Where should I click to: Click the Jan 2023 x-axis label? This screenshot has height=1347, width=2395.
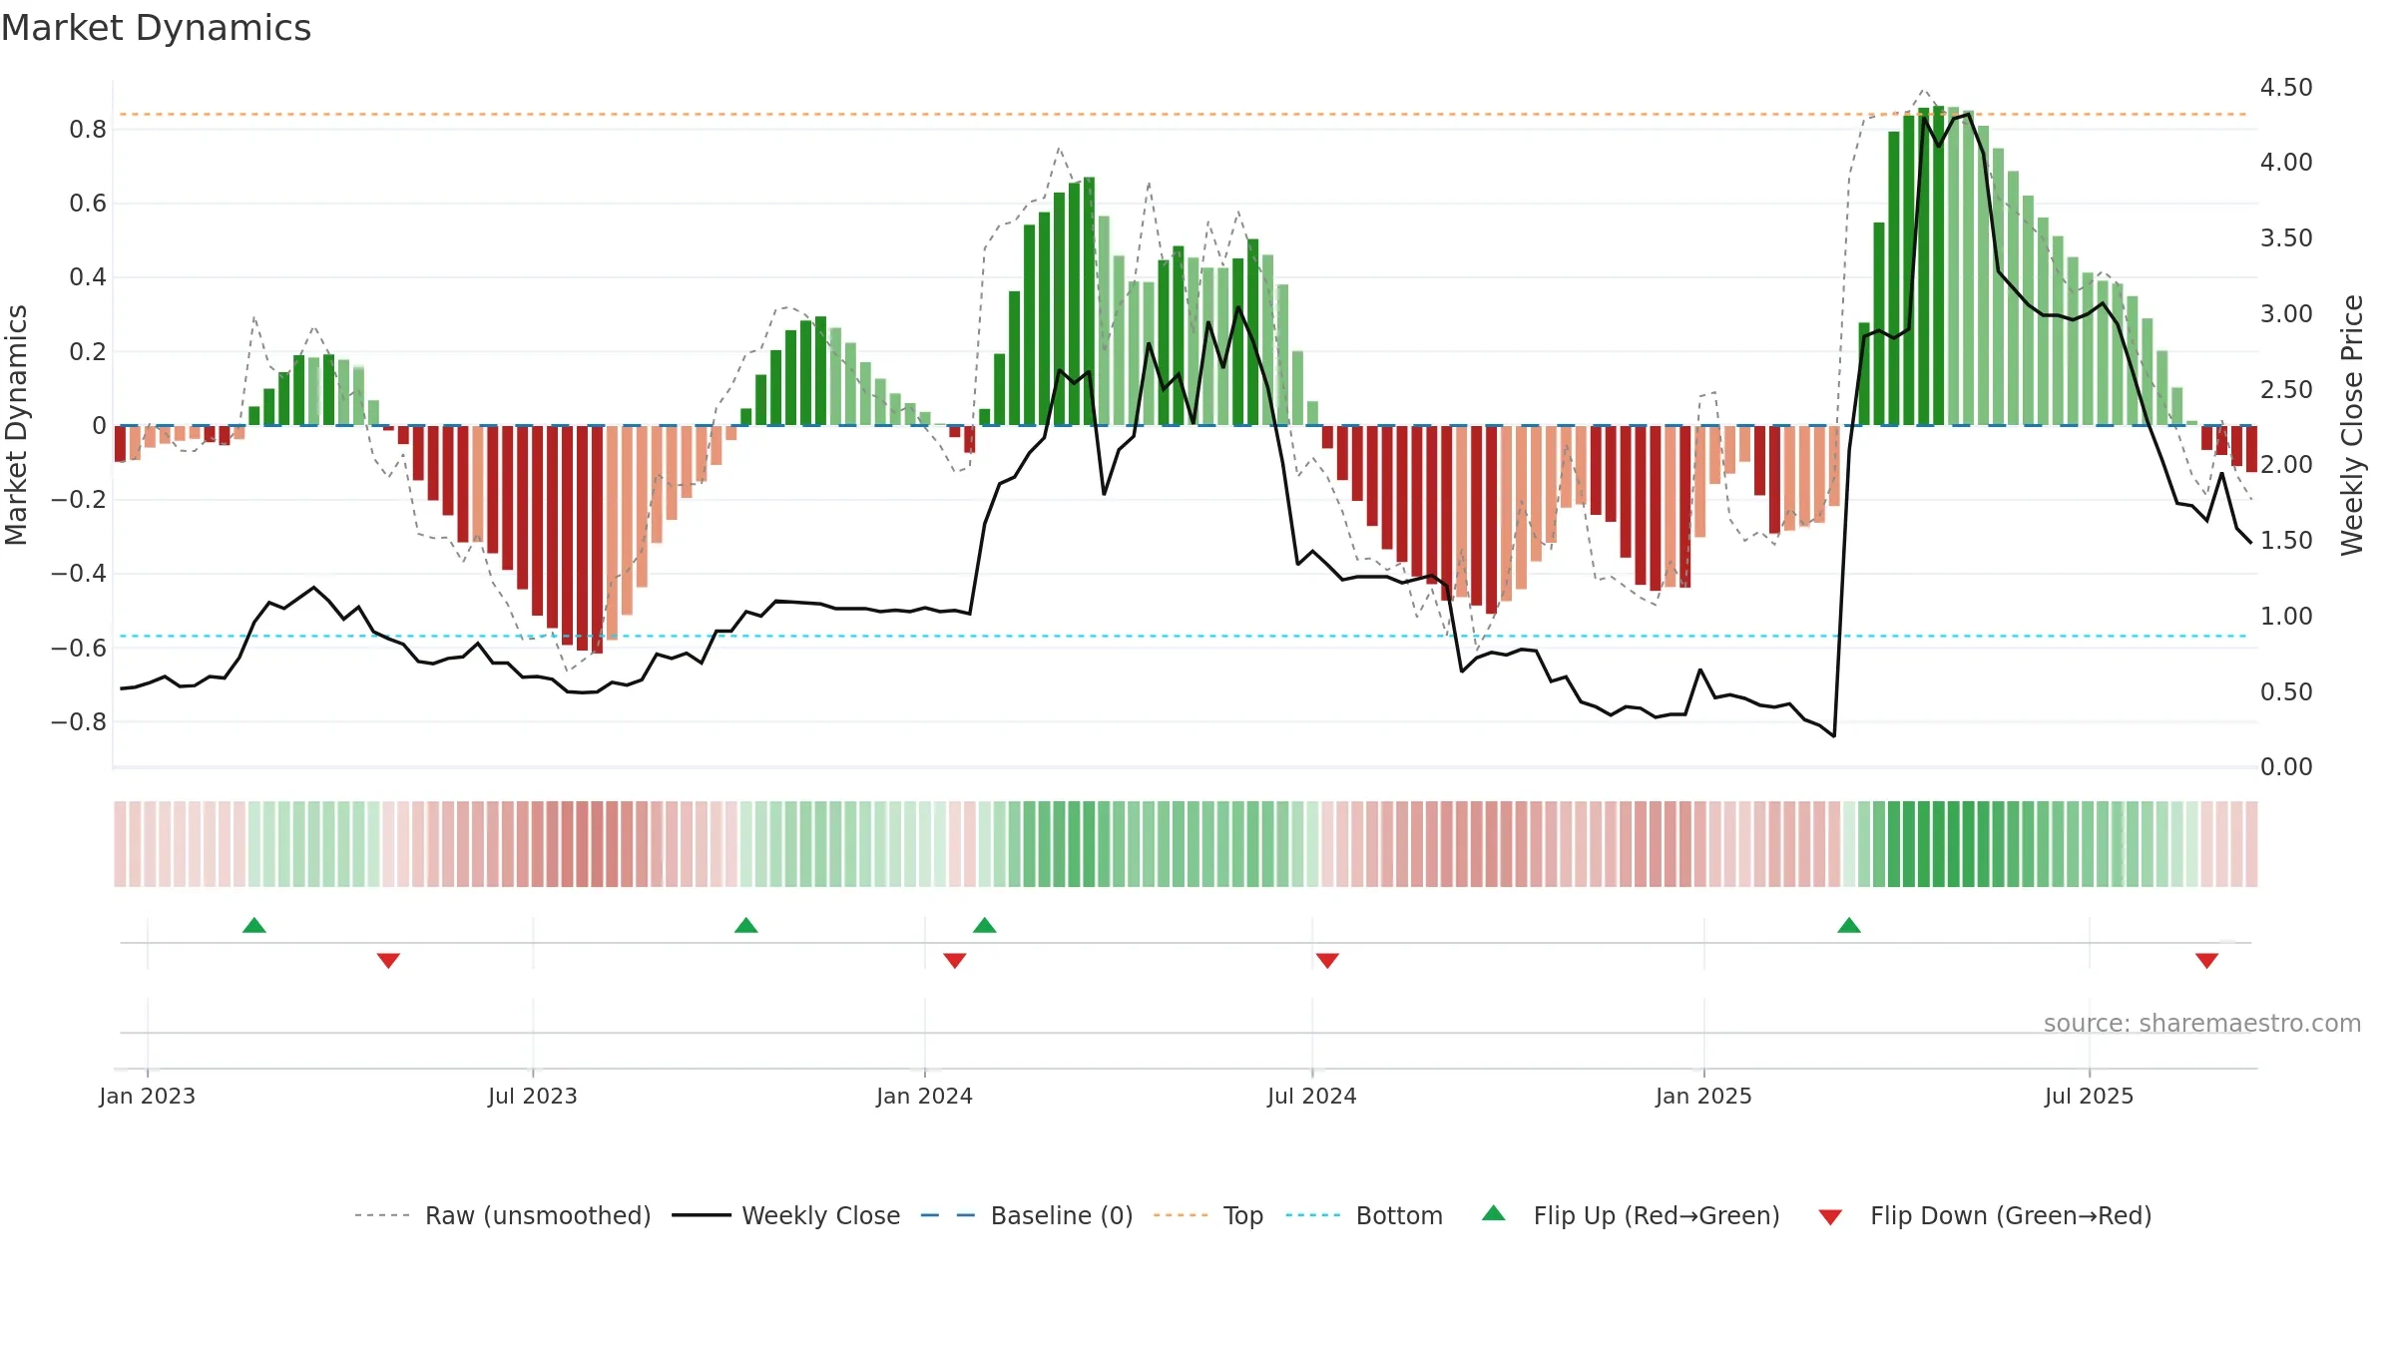point(148,1096)
